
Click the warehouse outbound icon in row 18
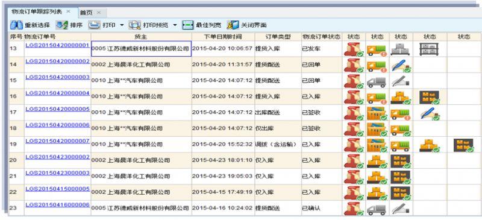[x=377, y=130]
